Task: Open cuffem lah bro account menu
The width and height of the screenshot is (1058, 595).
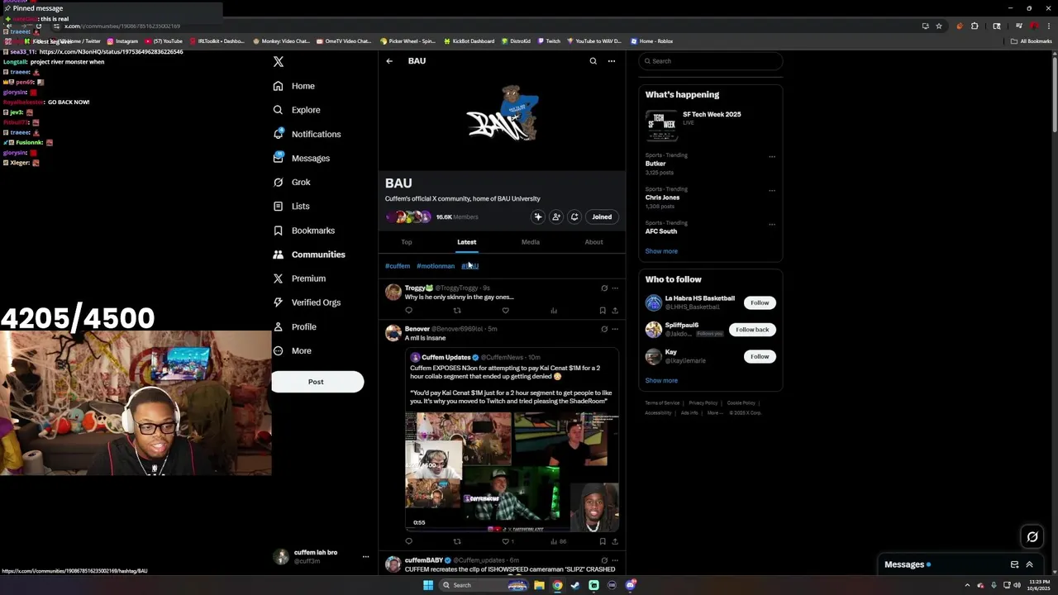Action: pyautogui.click(x=321, y=557)
